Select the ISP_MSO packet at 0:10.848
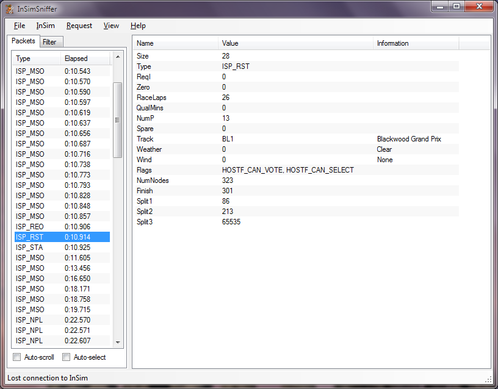This screenshot has height=389, width=498. coord(62,206)
